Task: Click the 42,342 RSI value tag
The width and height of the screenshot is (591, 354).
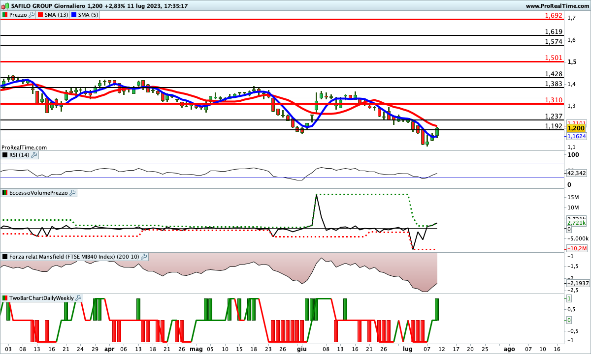Action: click(576, 173)
